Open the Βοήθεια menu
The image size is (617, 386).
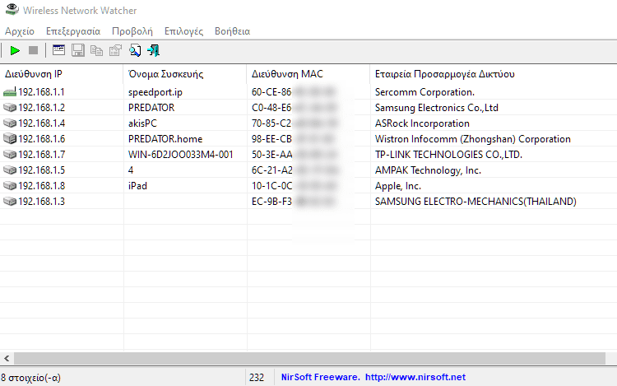232,31
